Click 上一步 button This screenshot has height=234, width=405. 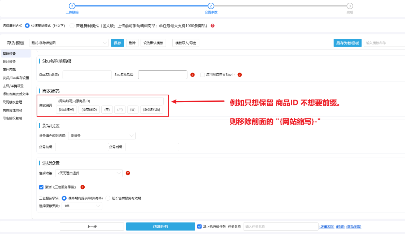[x=92, y=227]
